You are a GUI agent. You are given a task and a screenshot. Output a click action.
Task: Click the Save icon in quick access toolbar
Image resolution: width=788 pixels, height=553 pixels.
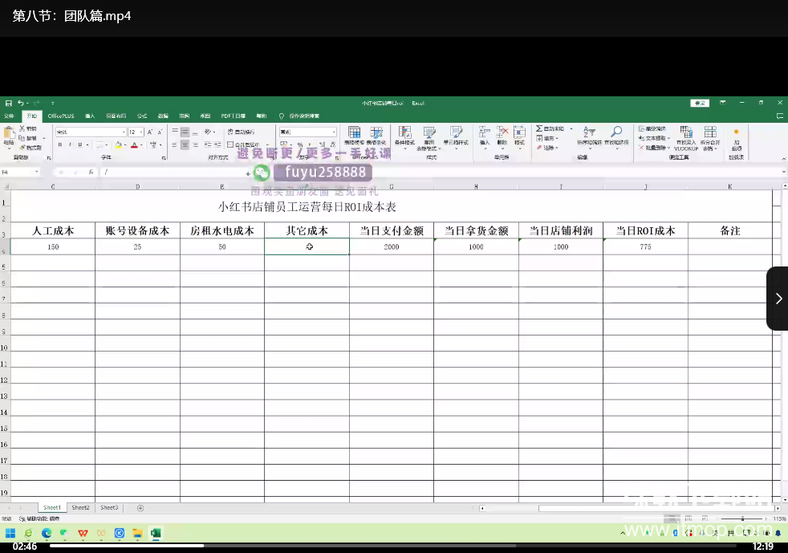pos(9,104)
